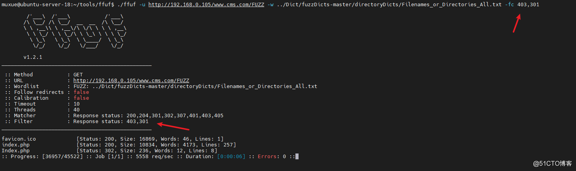Click the Follow redirects false value
576x171 pixels.
click(x=81, y=92)
